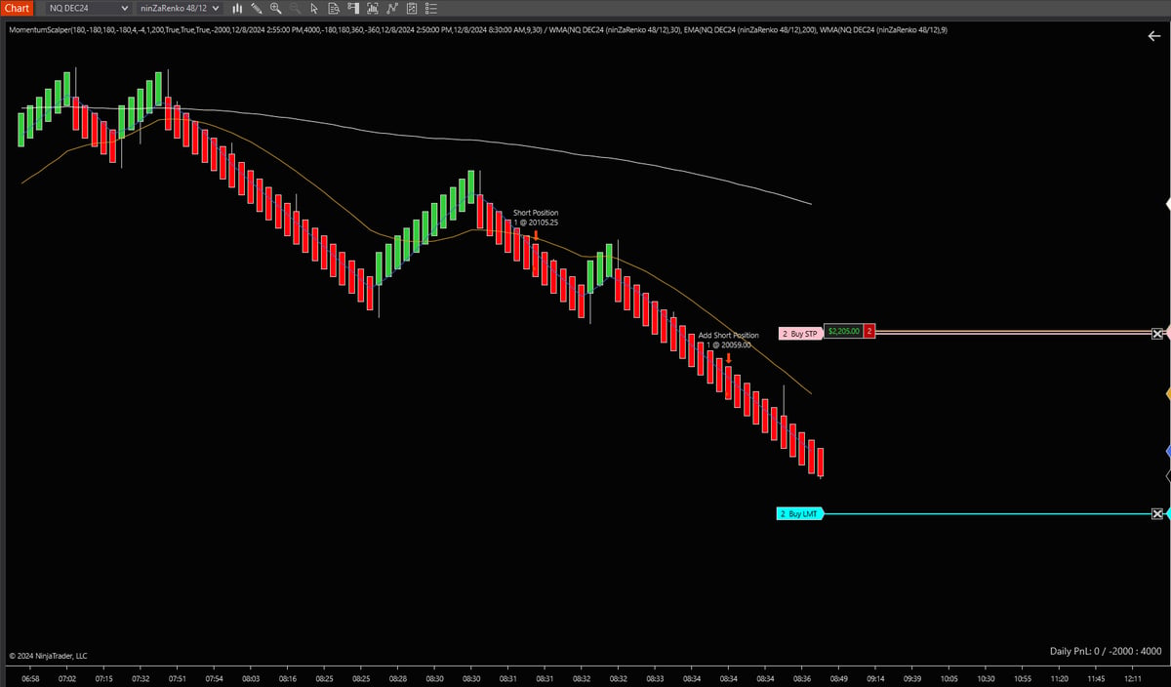Screen dimensions: 1171x687
Task: Click the pink stop marker on right axis
Action: [x=1168, y=333]
